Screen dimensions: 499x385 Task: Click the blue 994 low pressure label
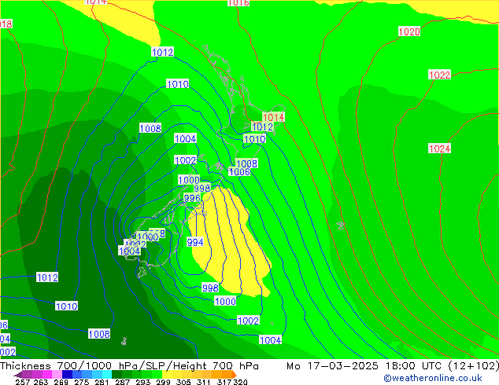[195, 243]
